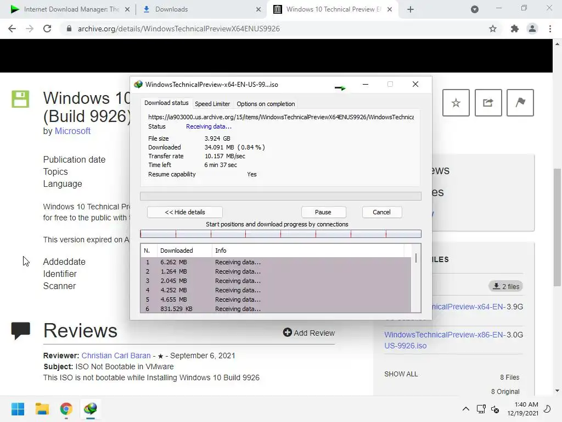Open File Explorer from taskbar
This screenshot has height=422, width=562.
(42, 409)
